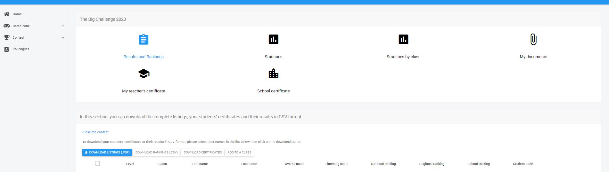Open Results and Rankings clipboard icon
This screenshot has height=172, width=609.
pyautogui.click(x=144, y=39)
